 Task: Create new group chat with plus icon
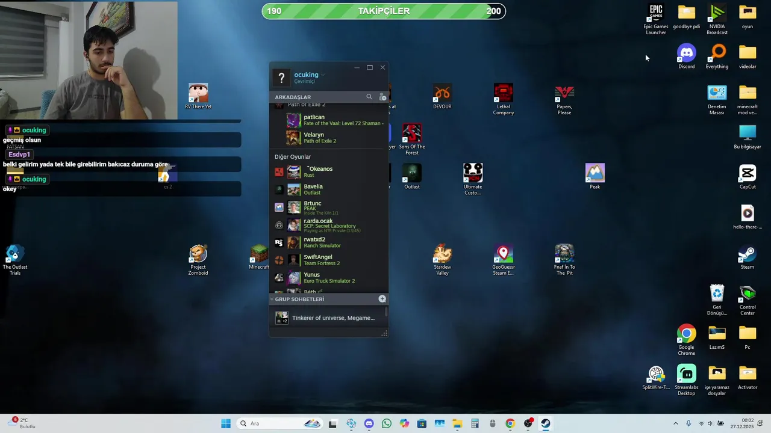coord(382,299)
